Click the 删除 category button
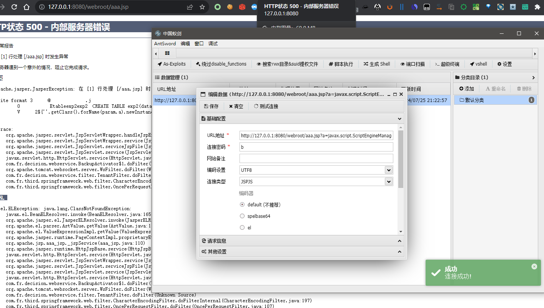 pyautogui.click(x=524, y=89)
